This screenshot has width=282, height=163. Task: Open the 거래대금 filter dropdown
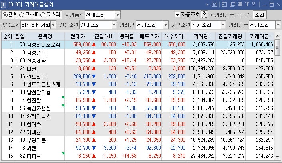pyautogui.click(x=278, y=25)
